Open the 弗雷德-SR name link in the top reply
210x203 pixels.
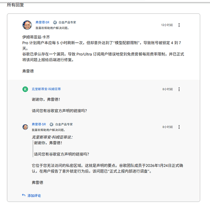click(x=43, y=22)
